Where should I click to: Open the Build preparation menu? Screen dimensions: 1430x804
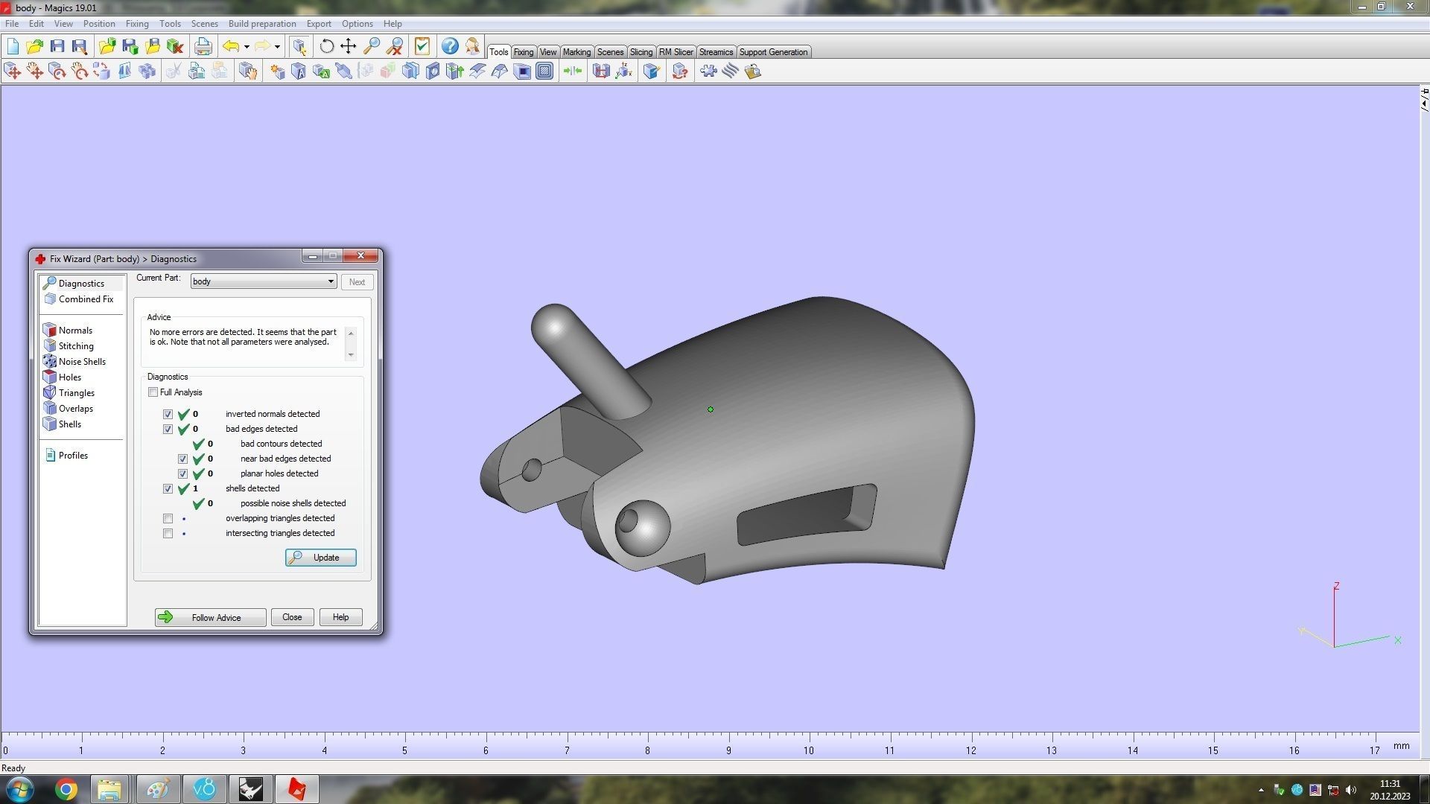(x=262, y=24)
